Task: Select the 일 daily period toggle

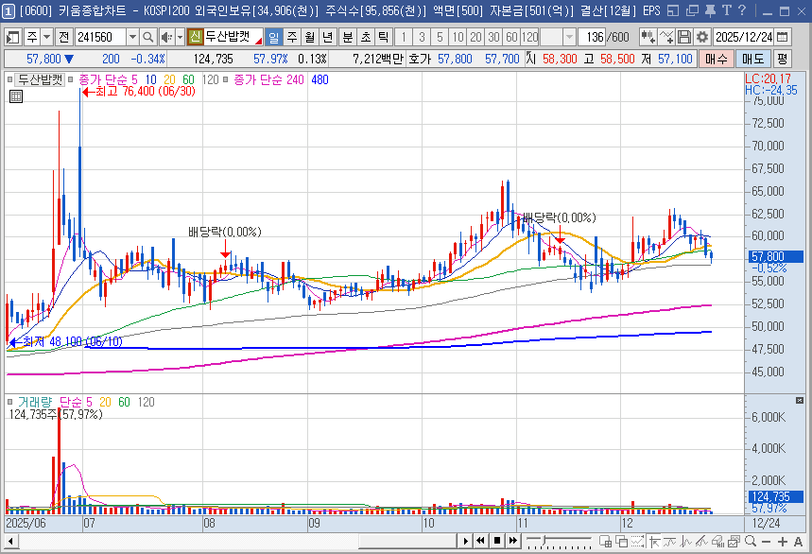Action: tap(274, 37)
